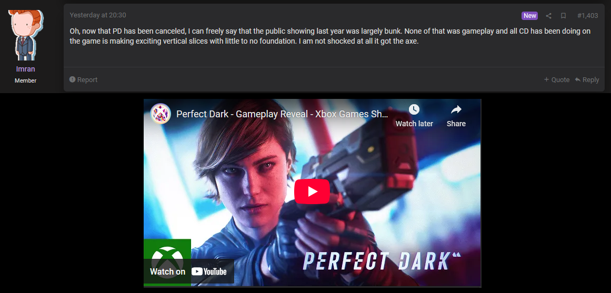
Task: Quote Imran's post
Action: (557, 79)
